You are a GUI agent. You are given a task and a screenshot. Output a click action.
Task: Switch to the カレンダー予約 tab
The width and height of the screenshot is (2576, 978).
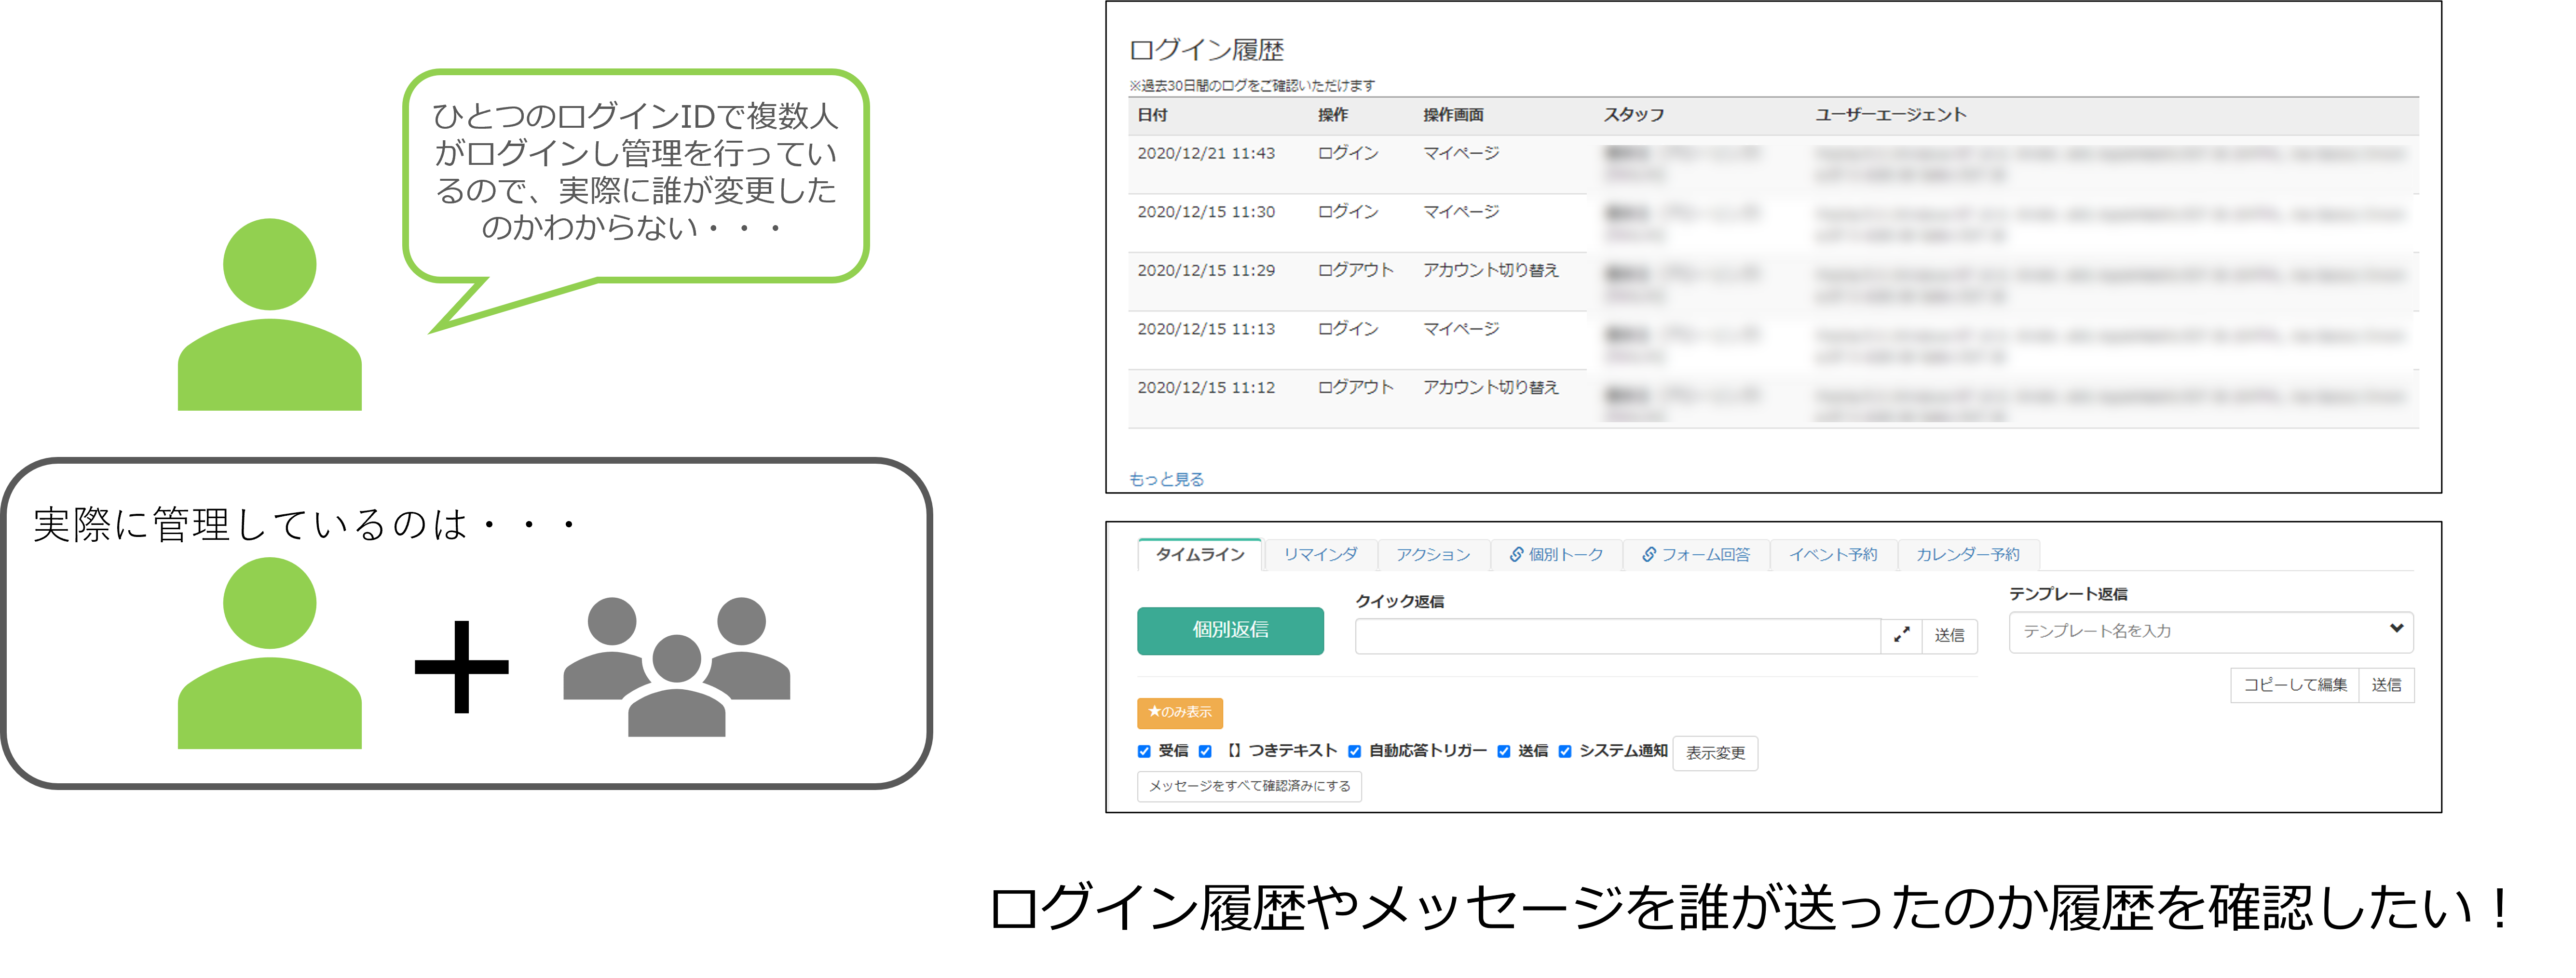coord(1968,554)
